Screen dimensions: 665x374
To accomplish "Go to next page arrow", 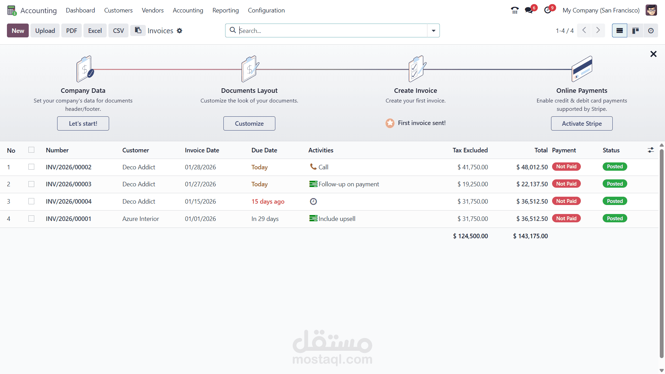I will [x=598, y=30].
